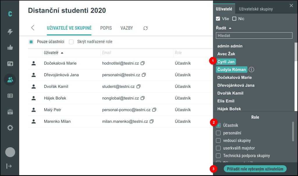
Task: Click the logout arrow at sidebar bottom
Action: (10, 166)
